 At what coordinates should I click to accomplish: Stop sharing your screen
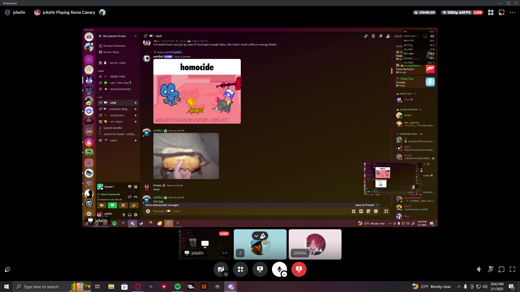tap(260, 269)
